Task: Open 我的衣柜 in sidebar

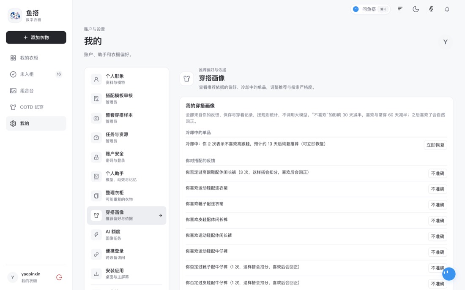Action: pos(36,58)
